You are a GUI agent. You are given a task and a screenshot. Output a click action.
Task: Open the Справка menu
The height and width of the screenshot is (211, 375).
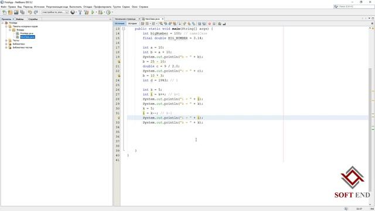[144, 6]
